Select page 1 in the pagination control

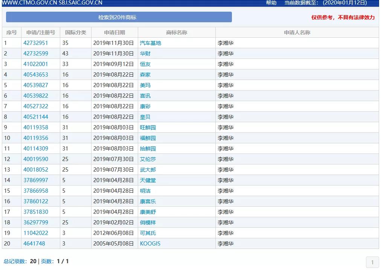point(372,262)
